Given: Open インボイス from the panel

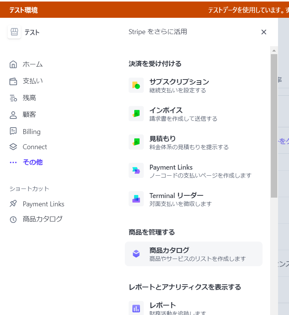Looking at the screenshot, I should click(x=193, y=114).
